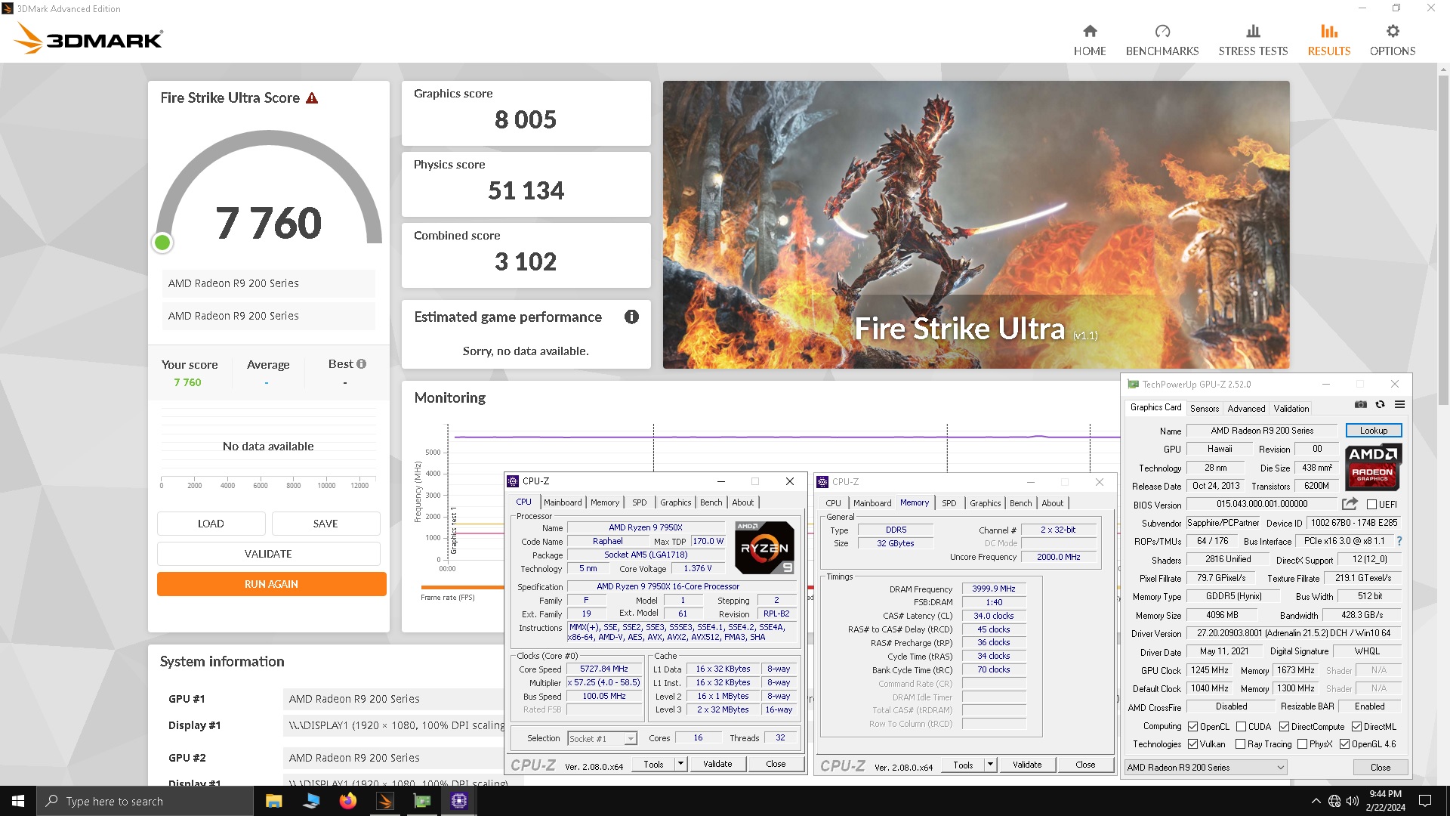Open Graphics tab in active CPU-Z window
The image size is (1450, 816).
pos(675,502)
